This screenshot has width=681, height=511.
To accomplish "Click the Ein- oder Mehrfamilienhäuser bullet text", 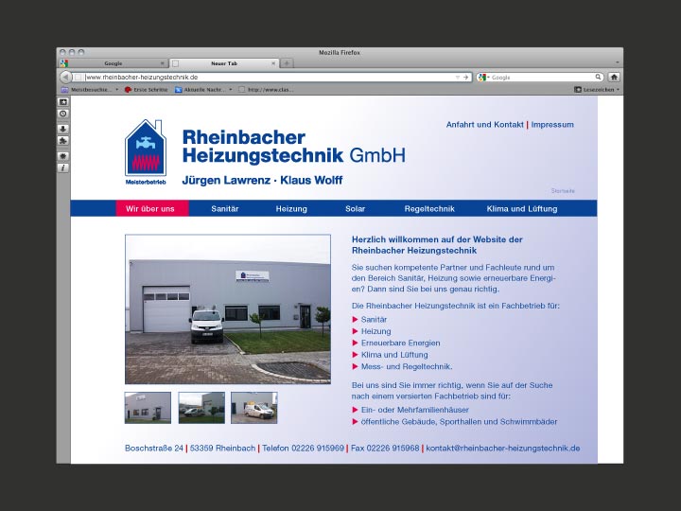I will pos(415,410).
